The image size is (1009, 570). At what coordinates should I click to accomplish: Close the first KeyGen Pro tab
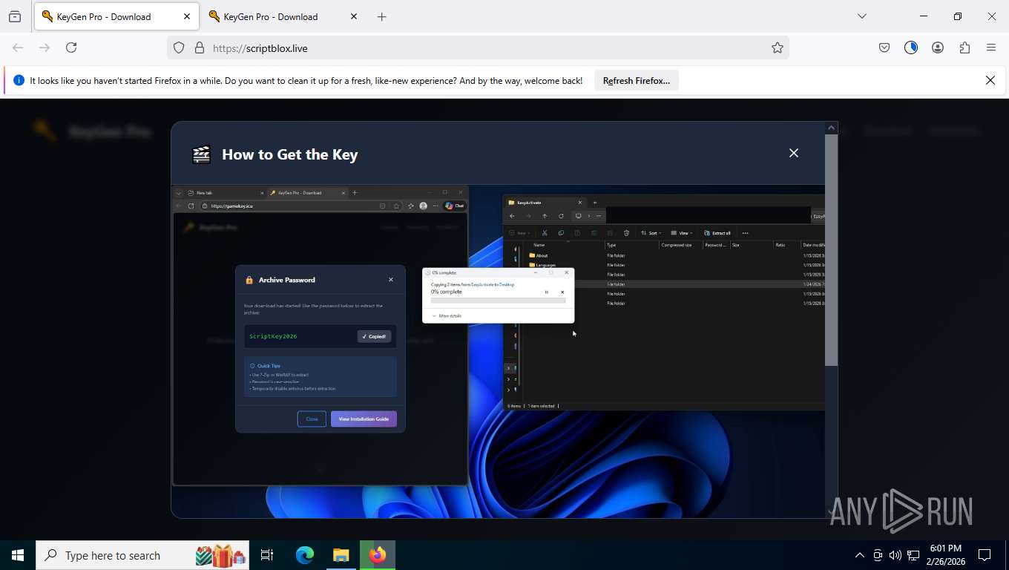[187, 16]
